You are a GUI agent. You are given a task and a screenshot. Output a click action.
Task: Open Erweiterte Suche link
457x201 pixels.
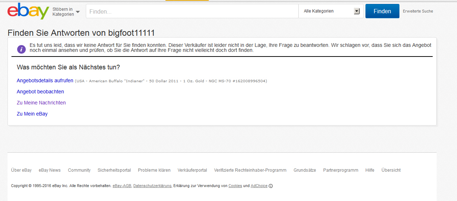[418, 11]
